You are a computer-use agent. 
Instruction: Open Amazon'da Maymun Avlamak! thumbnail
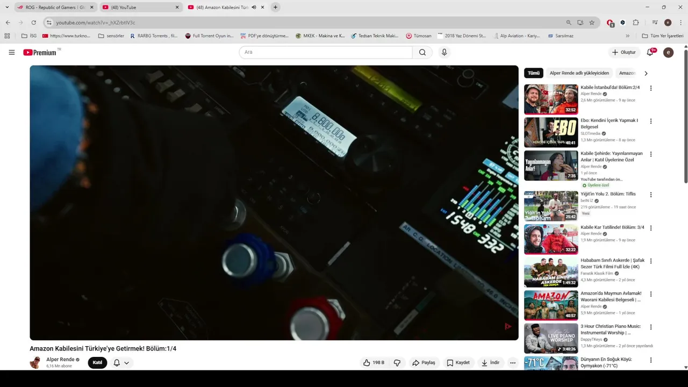tap(551, 305)
